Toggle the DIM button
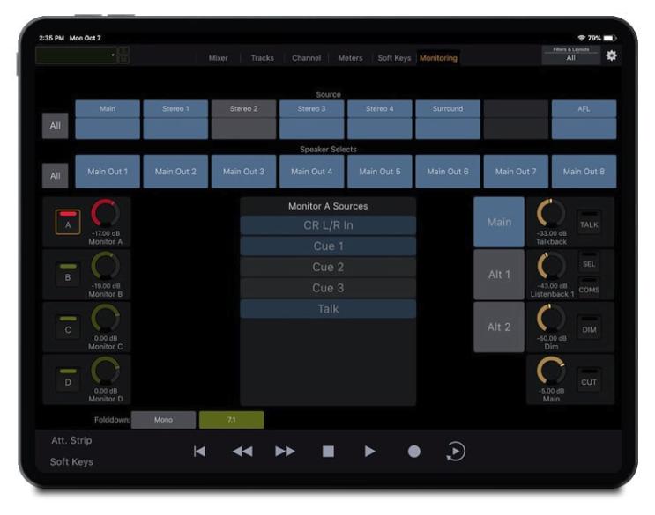Image resolution: width=655 pixels, height=515 pixels. click(x=589, y=328)
